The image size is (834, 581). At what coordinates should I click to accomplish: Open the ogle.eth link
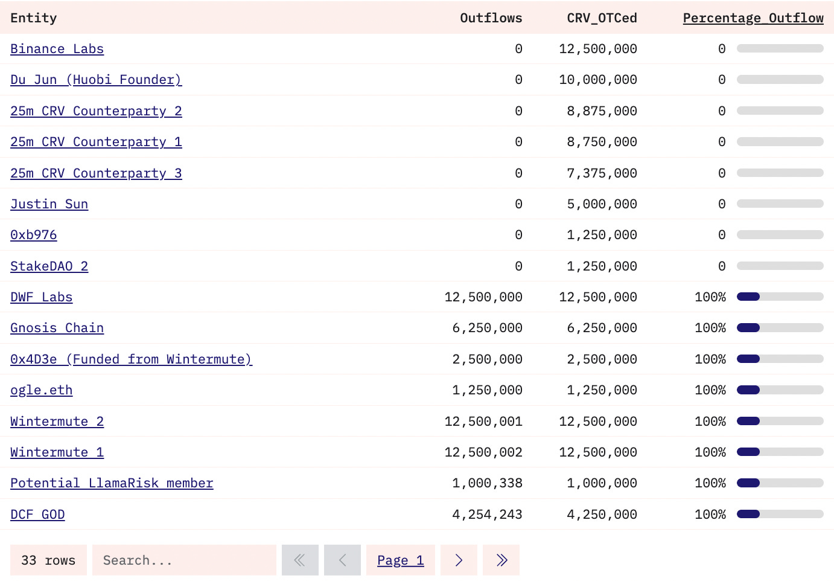pos(41,390)
